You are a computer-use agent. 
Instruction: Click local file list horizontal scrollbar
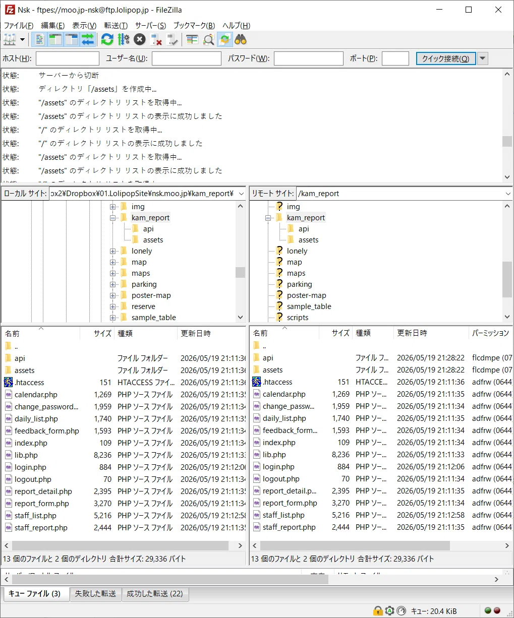[124, 545]
